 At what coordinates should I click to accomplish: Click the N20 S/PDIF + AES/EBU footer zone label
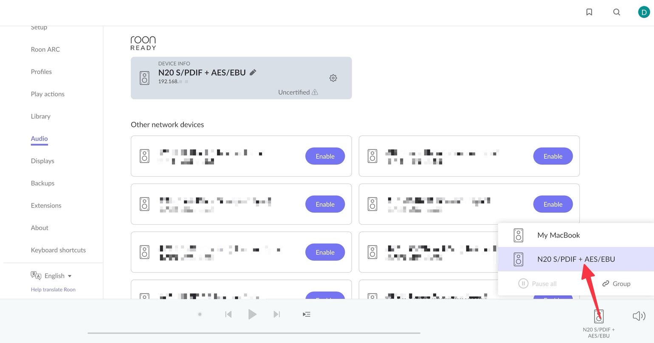tap(599, 332)
